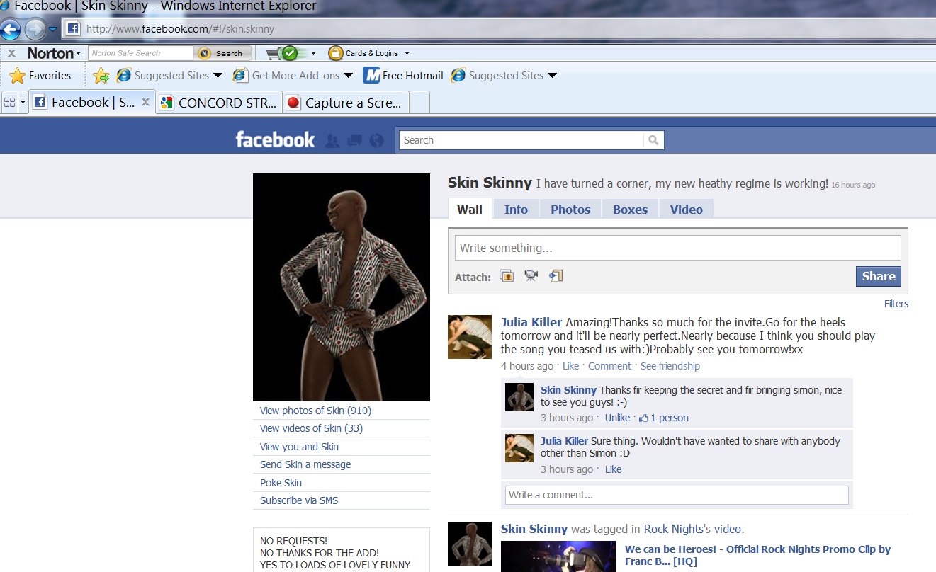
Task: Open the Norton logo dropdown menu
Action: coord(54,53)
